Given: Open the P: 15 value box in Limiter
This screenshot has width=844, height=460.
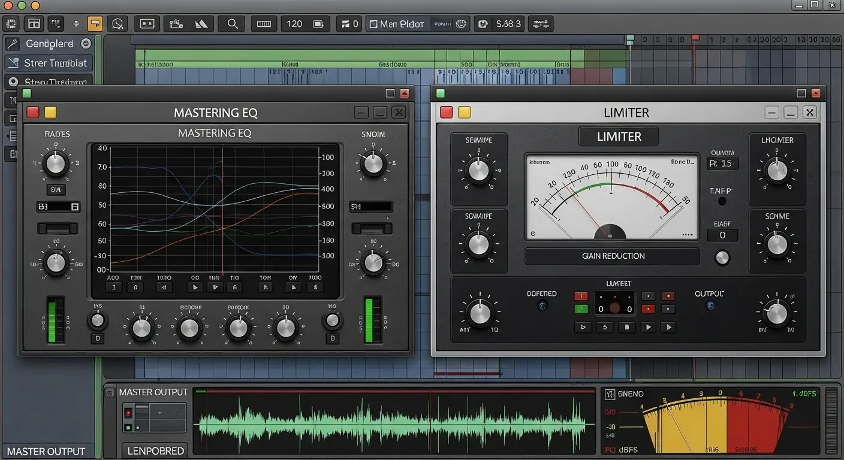Looking at the screenshot, I should pos(722,164).
